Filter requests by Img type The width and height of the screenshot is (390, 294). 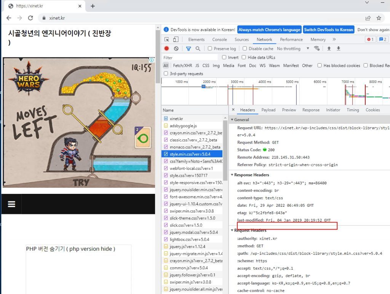click(x=216, y=66)
